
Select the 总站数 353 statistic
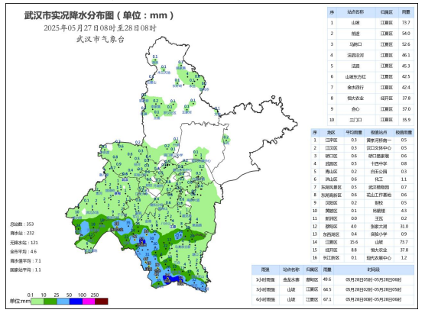pyautogui.click(x=22, y=224)
